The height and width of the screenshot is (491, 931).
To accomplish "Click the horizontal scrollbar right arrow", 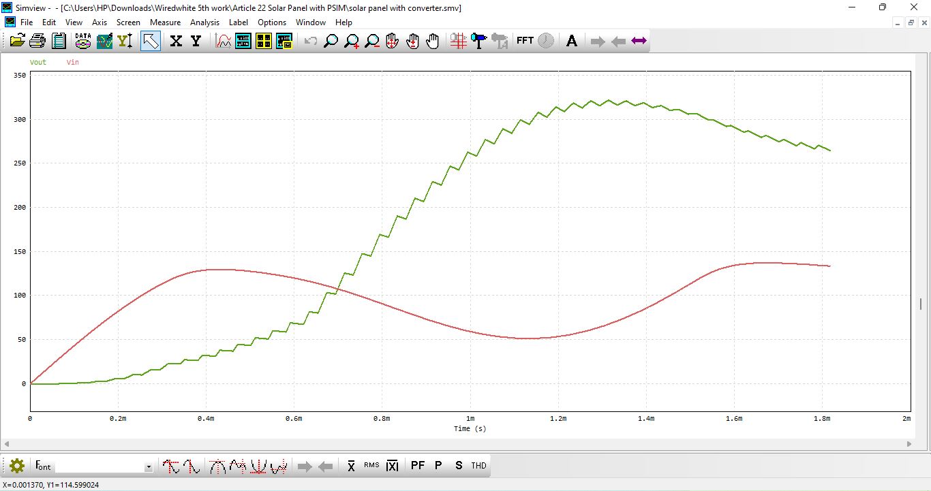I will pyautogui.click(x=909, y=443).
